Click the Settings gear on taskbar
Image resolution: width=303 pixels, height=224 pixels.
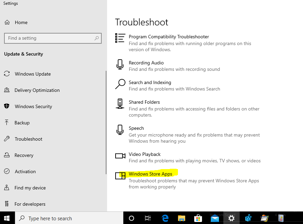point(231,218)
